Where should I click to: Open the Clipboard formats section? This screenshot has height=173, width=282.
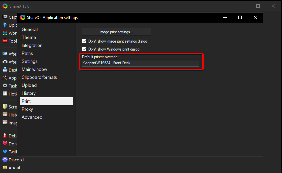click(x=46, y=77)
